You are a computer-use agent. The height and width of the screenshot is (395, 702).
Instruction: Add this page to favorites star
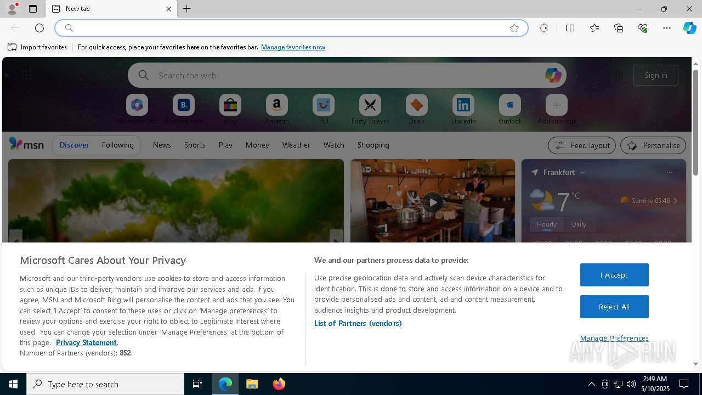[x=514, y=28]
